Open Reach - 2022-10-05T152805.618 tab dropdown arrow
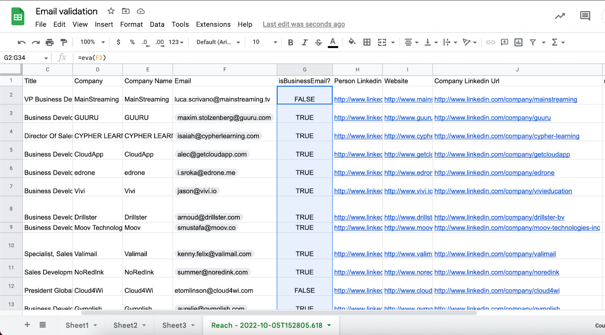The height and width of the screenshot is (335, 605). [329, 325]
